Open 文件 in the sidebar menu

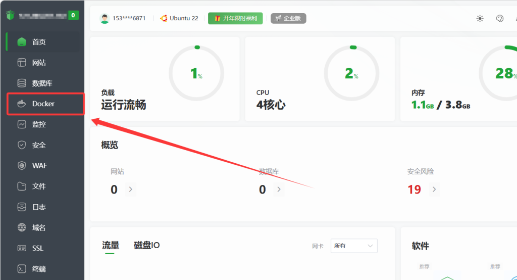[x=39, y=186]
